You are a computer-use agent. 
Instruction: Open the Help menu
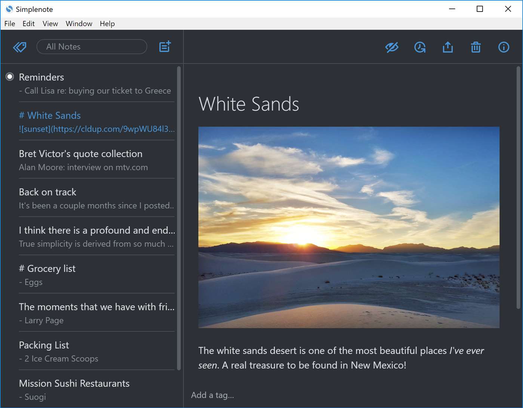107,23
